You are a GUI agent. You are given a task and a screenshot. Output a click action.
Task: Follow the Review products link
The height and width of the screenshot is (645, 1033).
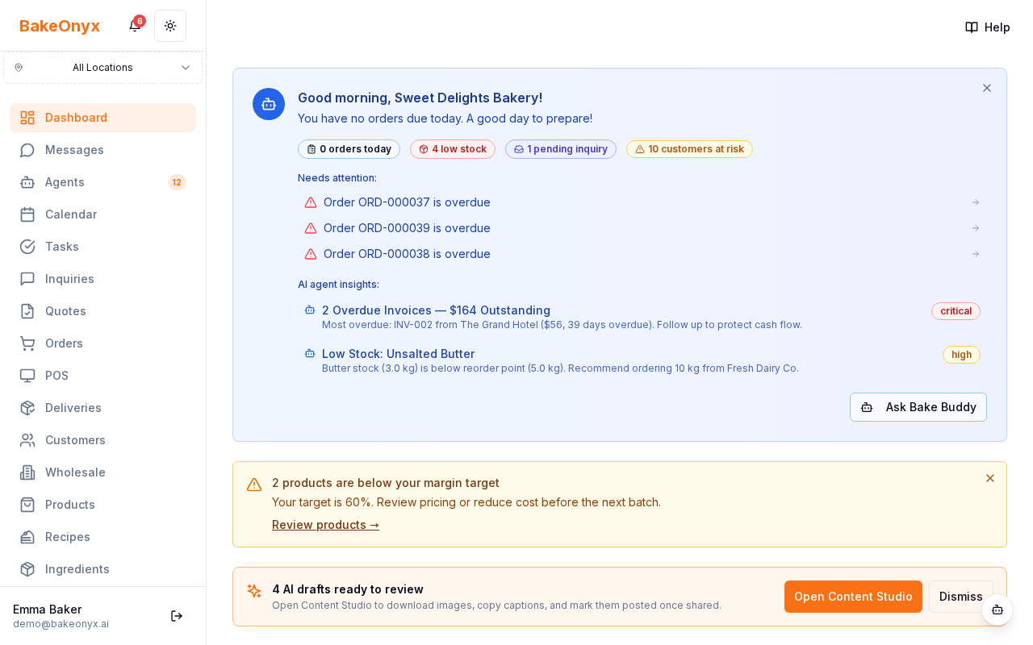coord(325,525)
